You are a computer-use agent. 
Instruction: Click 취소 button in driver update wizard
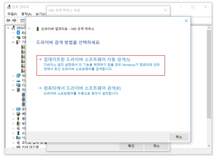[179, 137]
